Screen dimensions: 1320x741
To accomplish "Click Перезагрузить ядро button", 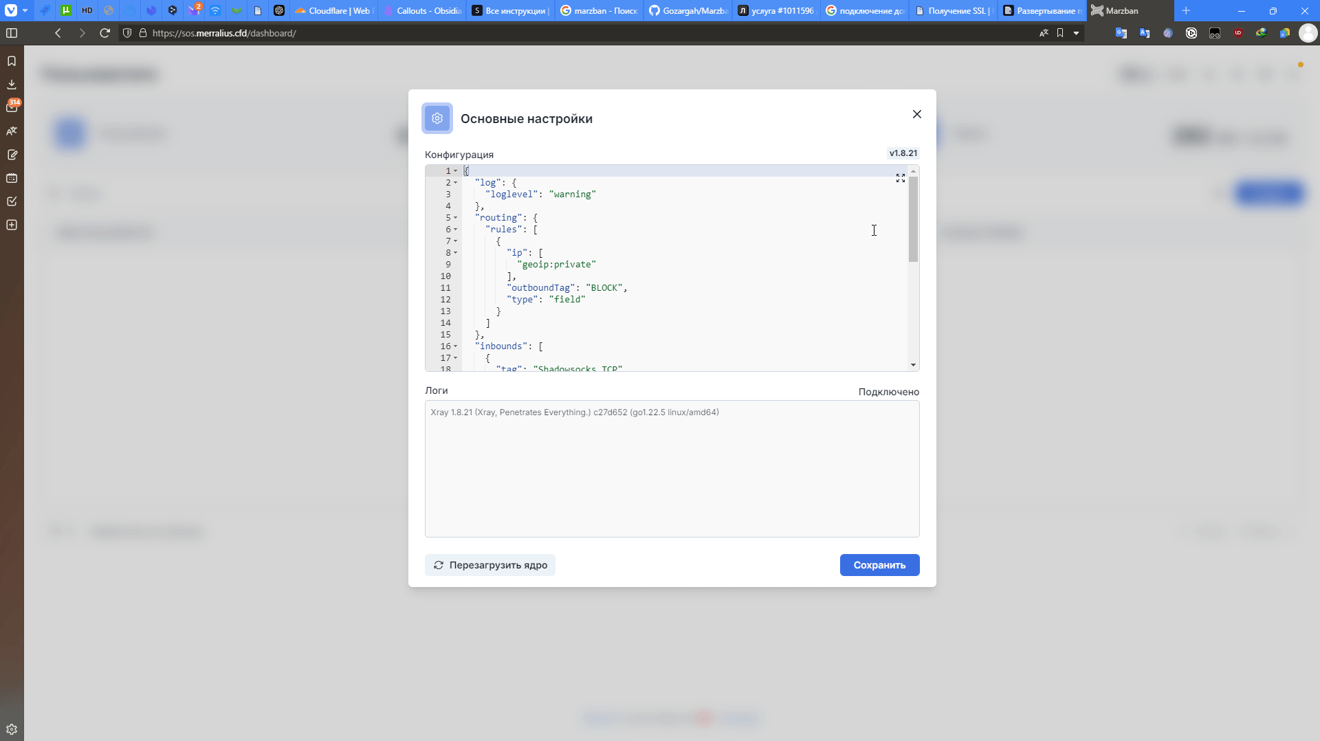I will click(x=489, y=565).
